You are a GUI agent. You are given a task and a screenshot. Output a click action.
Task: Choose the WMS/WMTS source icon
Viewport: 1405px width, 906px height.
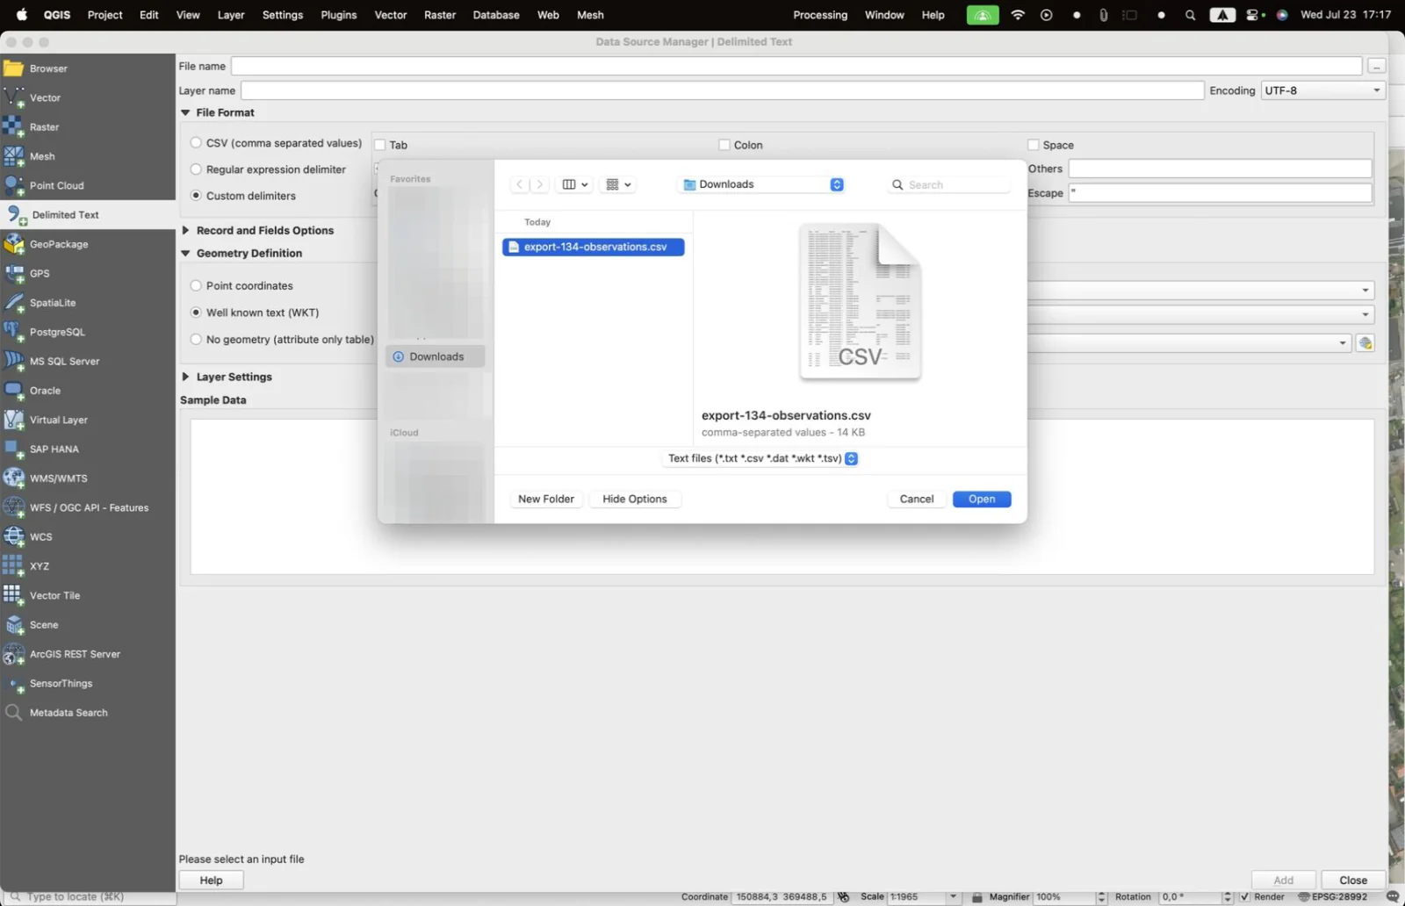tap(14, 478)
